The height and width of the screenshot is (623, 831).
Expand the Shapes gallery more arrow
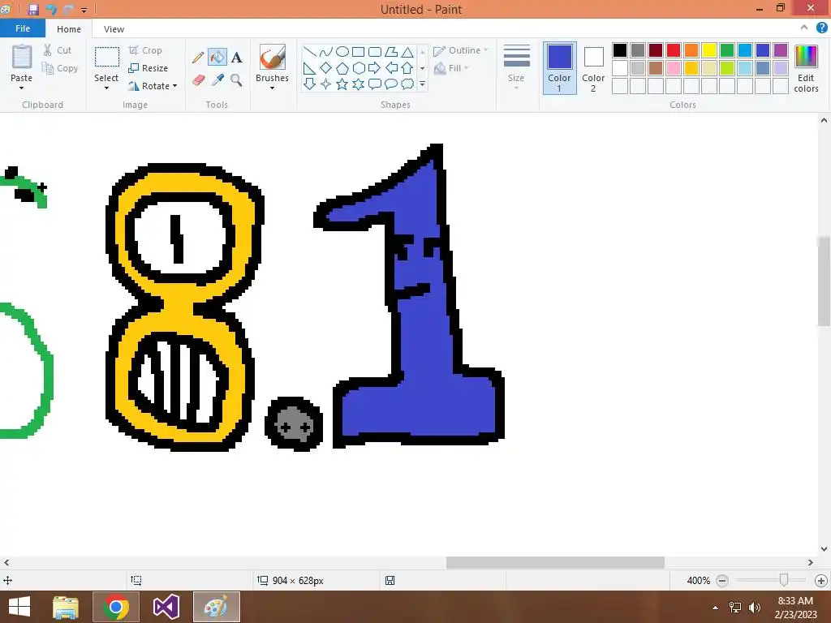[x=422, y=84]
